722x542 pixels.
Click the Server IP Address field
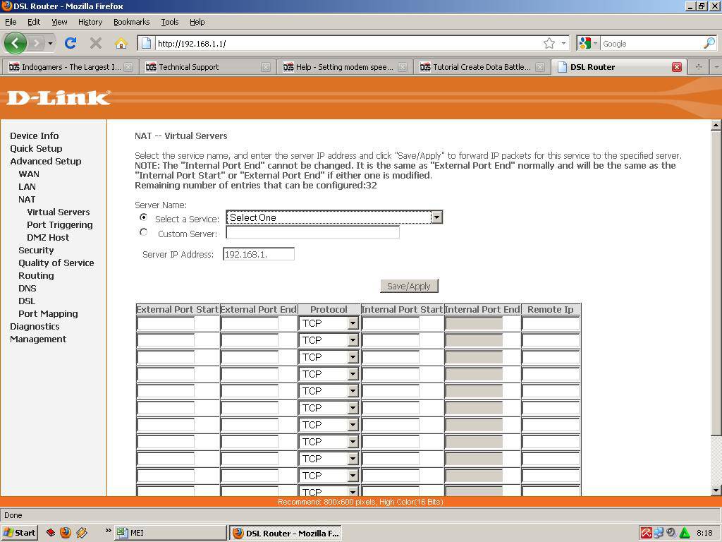click(x=259, y=254)
